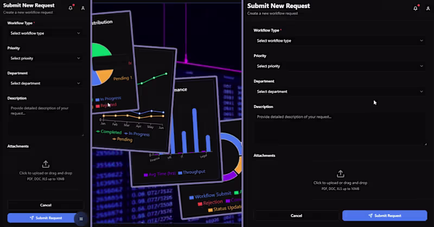Click 'PDF, DOC, XLS up to 10MB' text in right panel
The width and height of the screenshot is (434, 227).
tap(340, 189)
